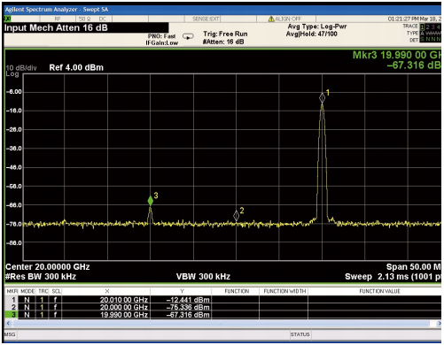The width and height of the screenshot is (444, 345).
Task: Click the ALIGN OFF warning icon
Action: (271, 19)
